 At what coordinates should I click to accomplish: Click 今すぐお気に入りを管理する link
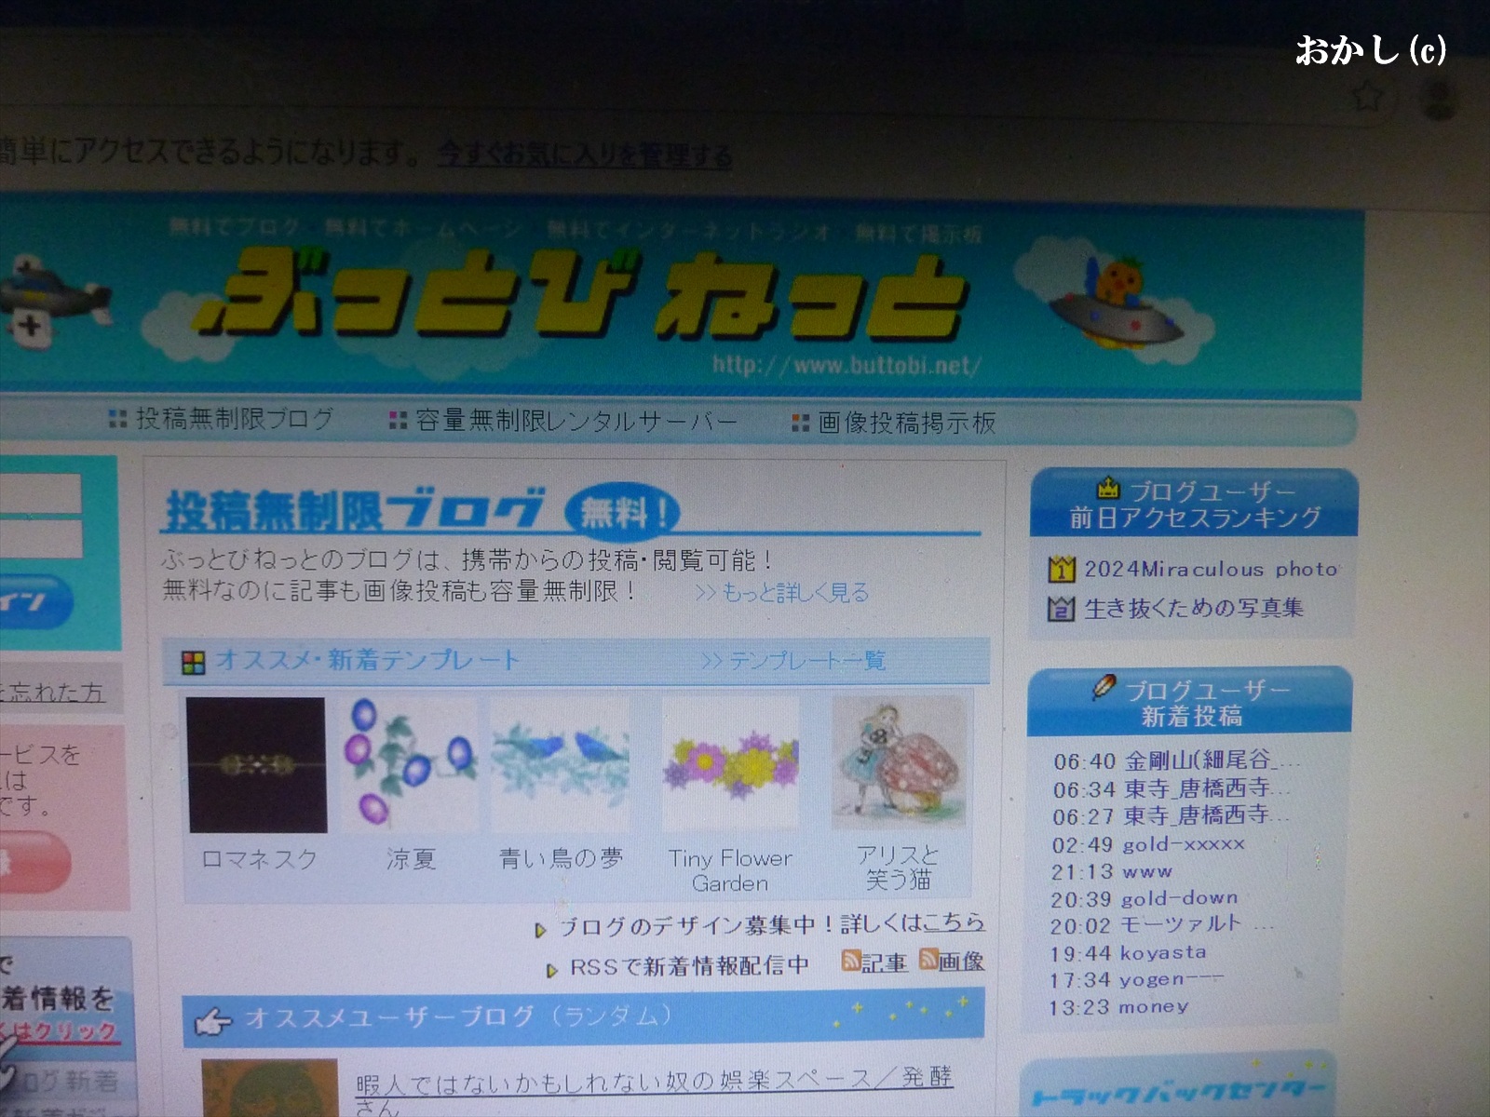coord(585,155)
